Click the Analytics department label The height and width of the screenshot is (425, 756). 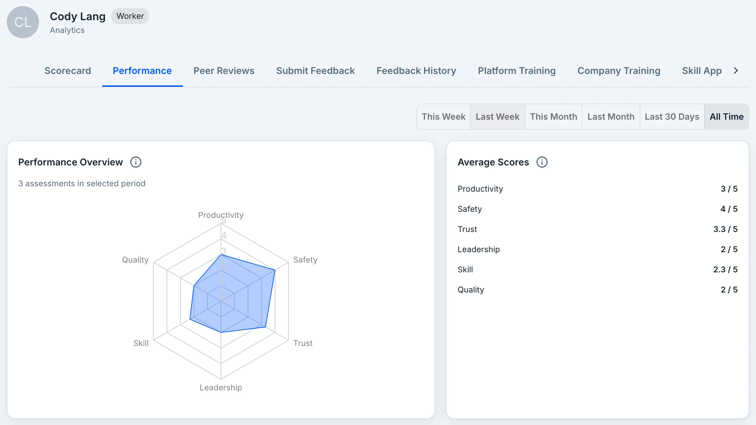pos(67,30)
